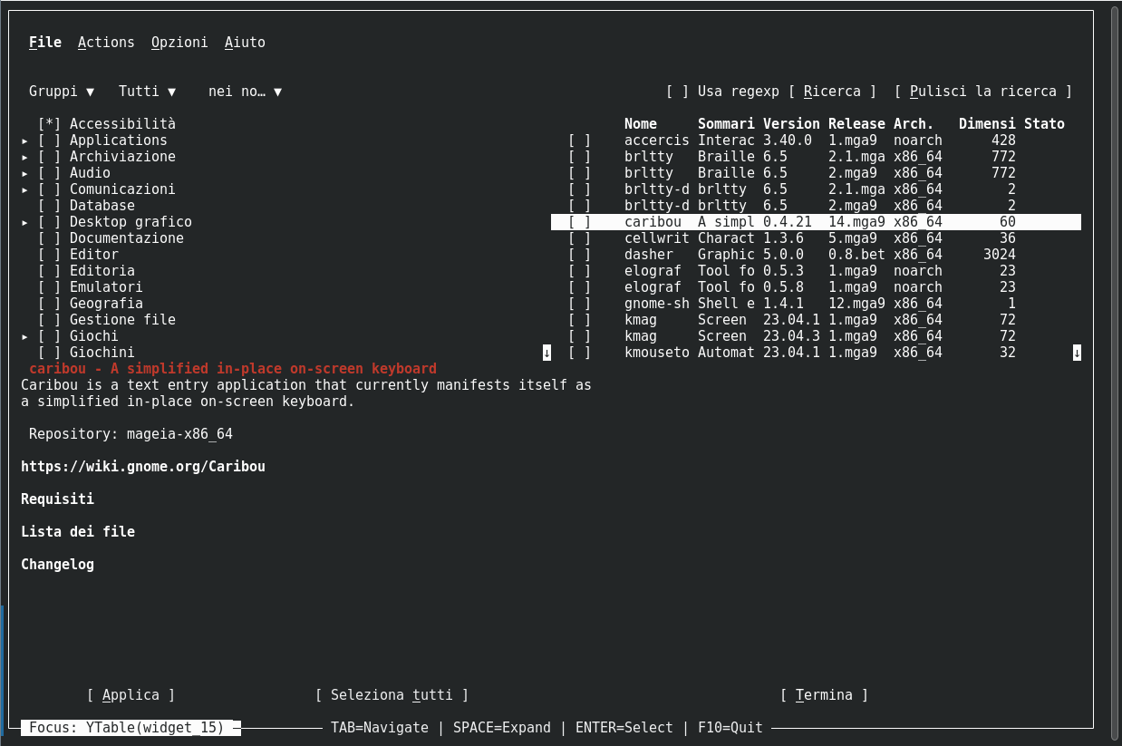Click the Applica button
The height and width of the screenshot is (746, 1122).
pos(131,695)
